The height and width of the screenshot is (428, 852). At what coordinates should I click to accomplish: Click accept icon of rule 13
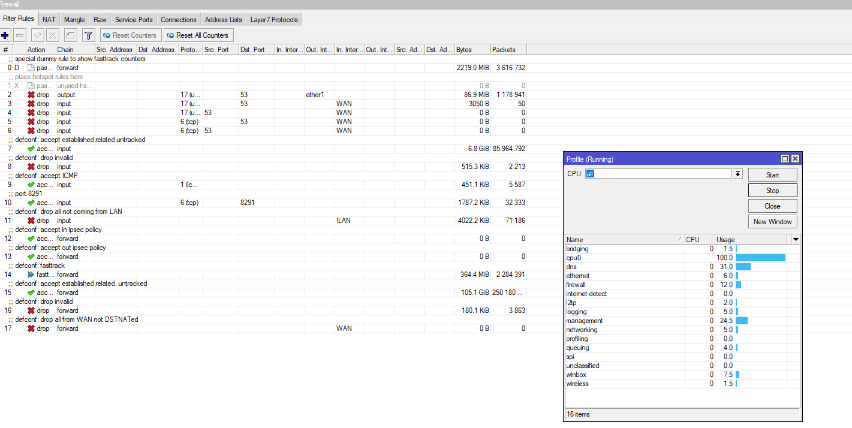[31, 257]
